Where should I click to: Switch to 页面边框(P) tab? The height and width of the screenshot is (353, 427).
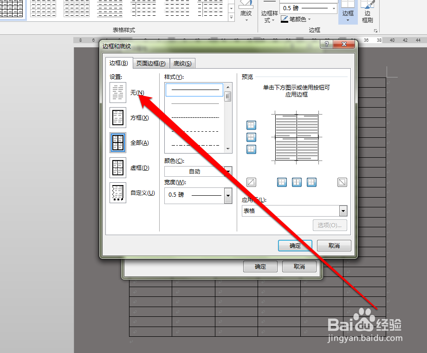(x=151, y=64)
